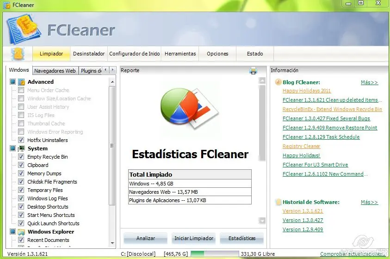Open FCleaner 1.2.8.129 Task Schedule link

coord(321,137)
